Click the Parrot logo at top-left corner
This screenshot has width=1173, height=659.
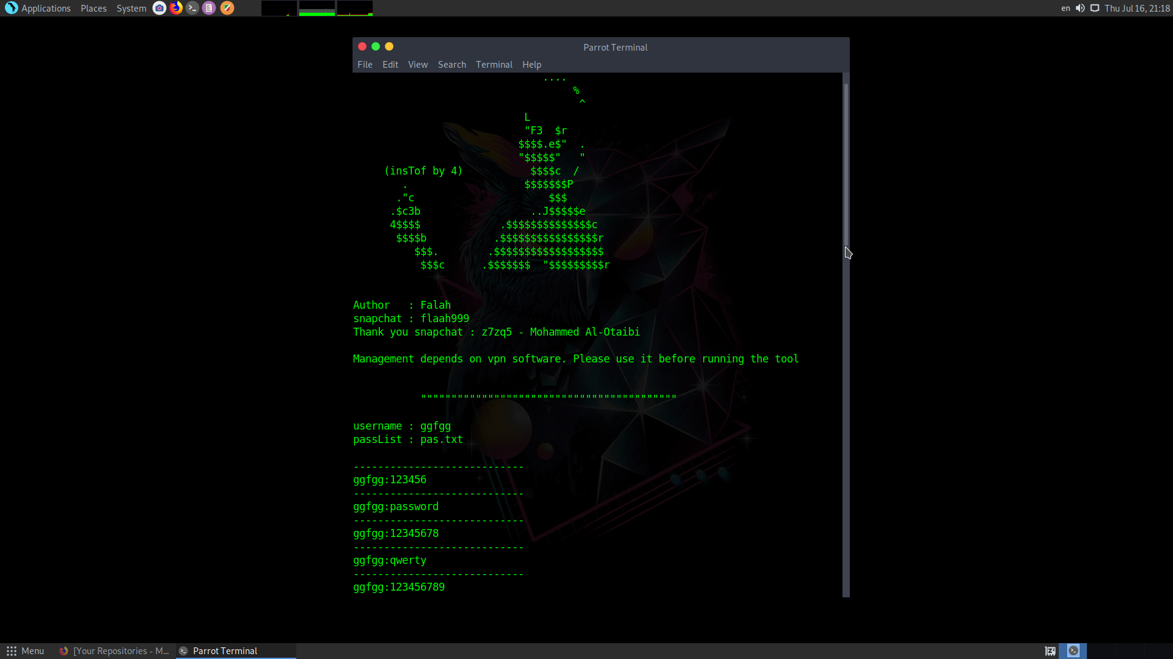pos(10,8)
